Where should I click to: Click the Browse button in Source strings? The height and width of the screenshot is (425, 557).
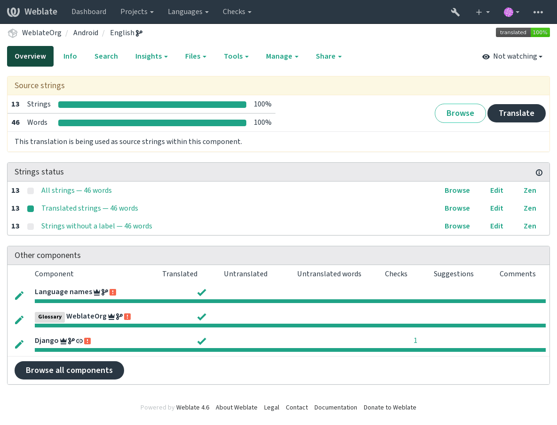[460, 114]
